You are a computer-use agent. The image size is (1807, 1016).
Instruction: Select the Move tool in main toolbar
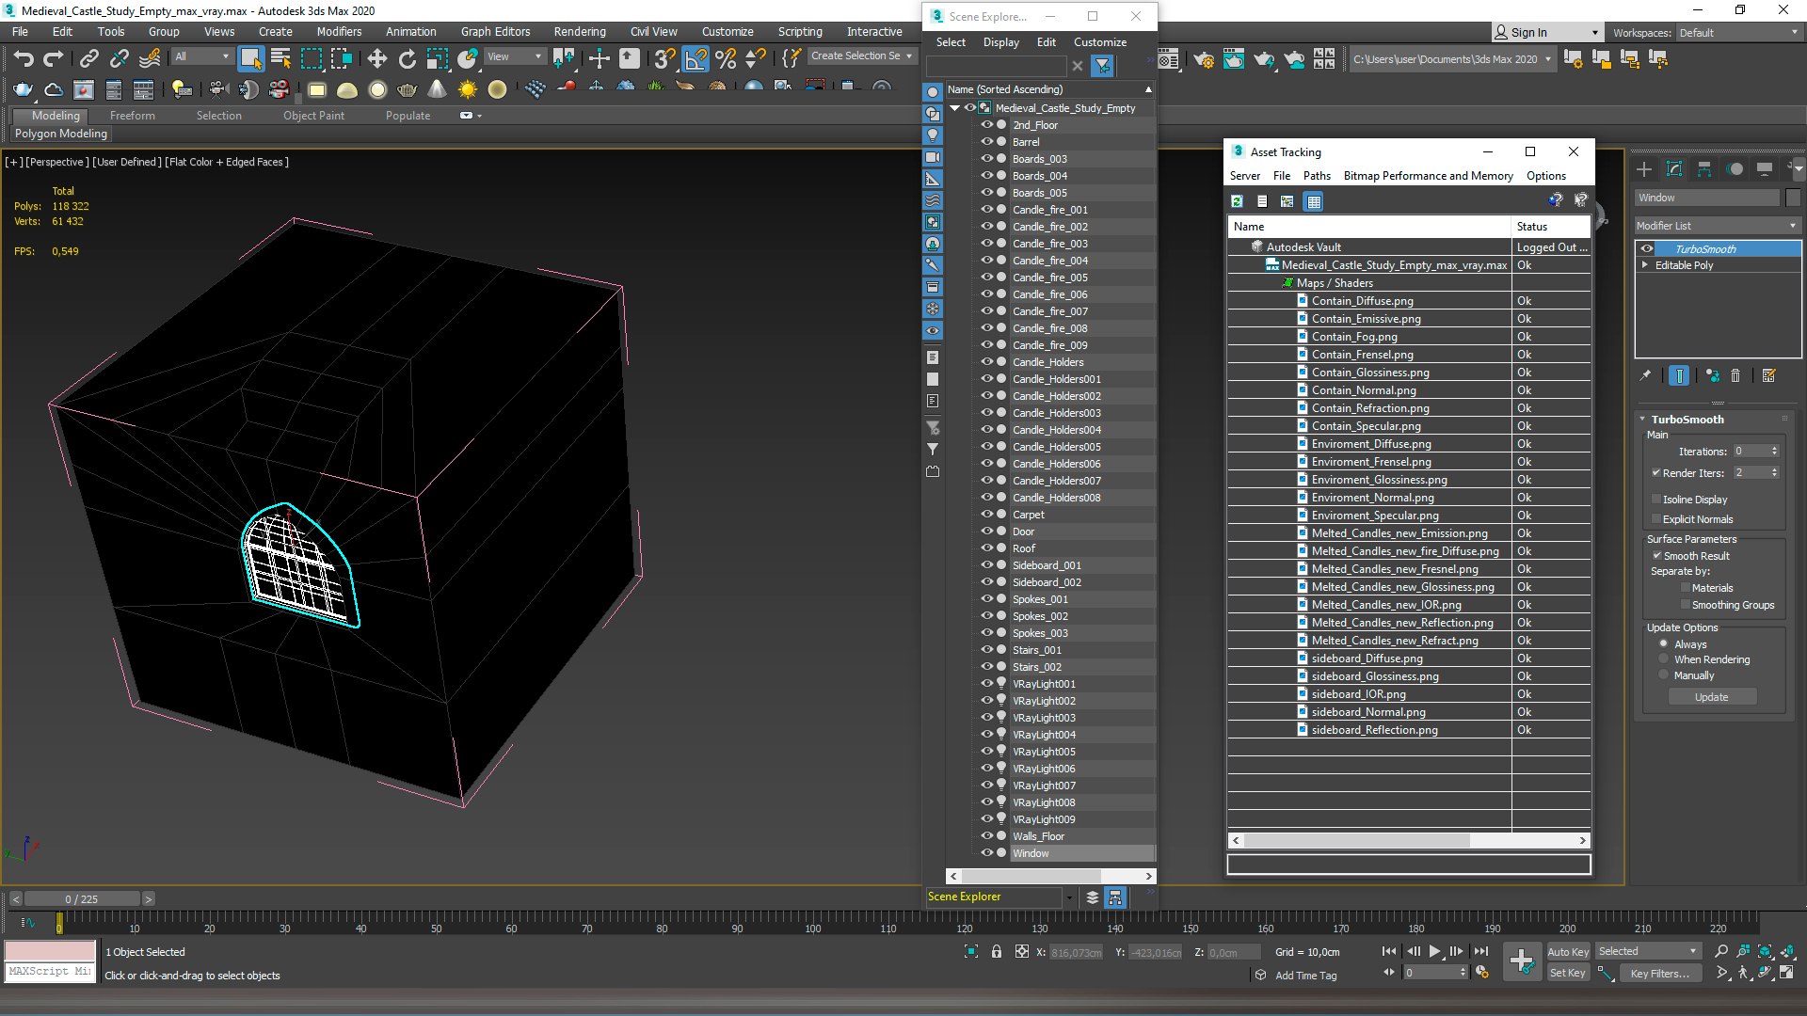pos(376,59)
